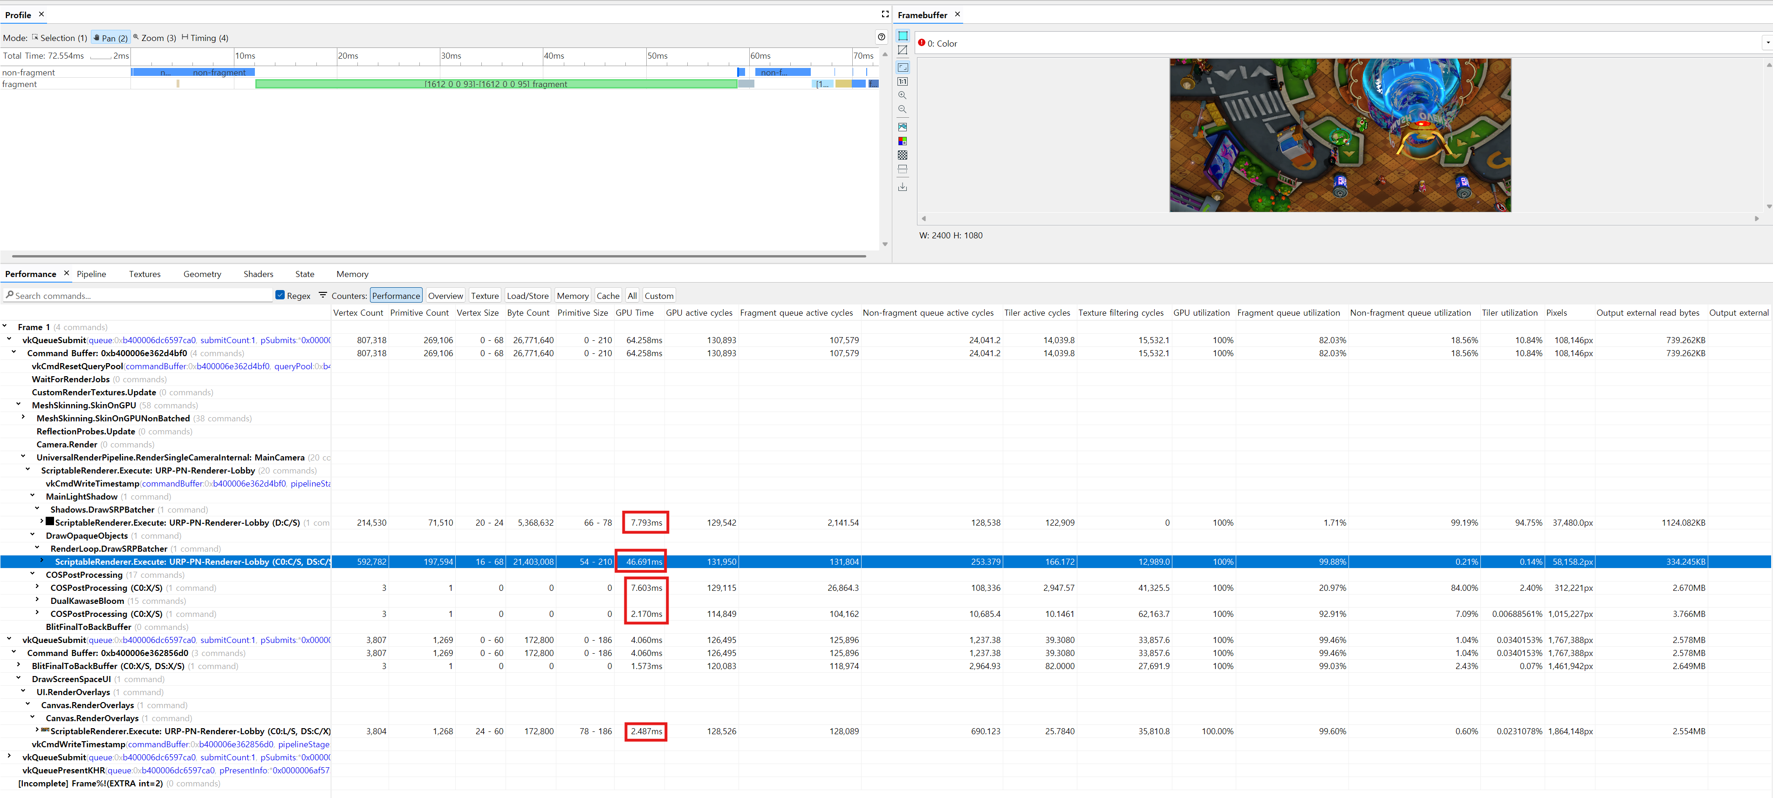Image resolution: width=1773 pixels, height=798 pixels.
Task: Click the green fragment bar in timeline
Action: click(496, 84)
